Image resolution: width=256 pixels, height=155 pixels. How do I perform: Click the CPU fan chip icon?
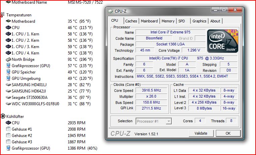click(x=8, y=123)
